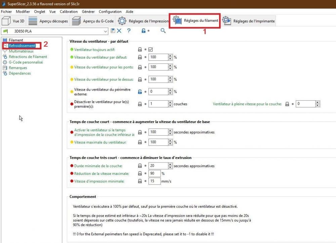Click lock icon for Ventilateur à pleine vitesse
This screenshot has width=336, height=243.
287,104
